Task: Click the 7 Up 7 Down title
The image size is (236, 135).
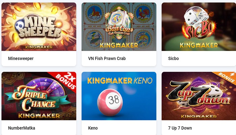Action: (x=180, y=128)
